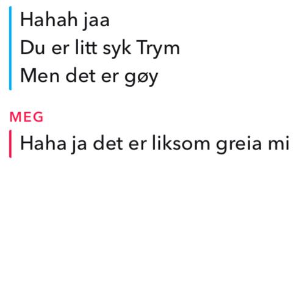Screen dimensions: 305x305
Task: Click the red MEG sender label
Action: coord(27,117)
